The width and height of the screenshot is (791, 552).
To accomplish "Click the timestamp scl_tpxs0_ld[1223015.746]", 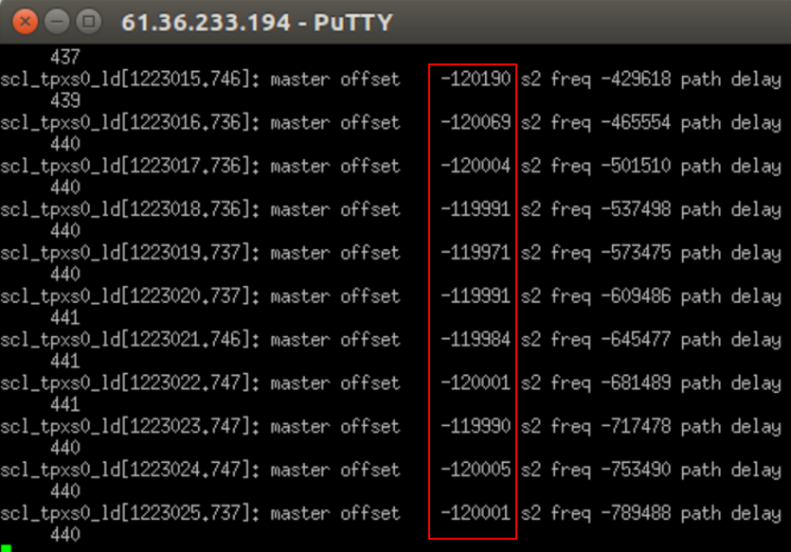I will 130,80.
